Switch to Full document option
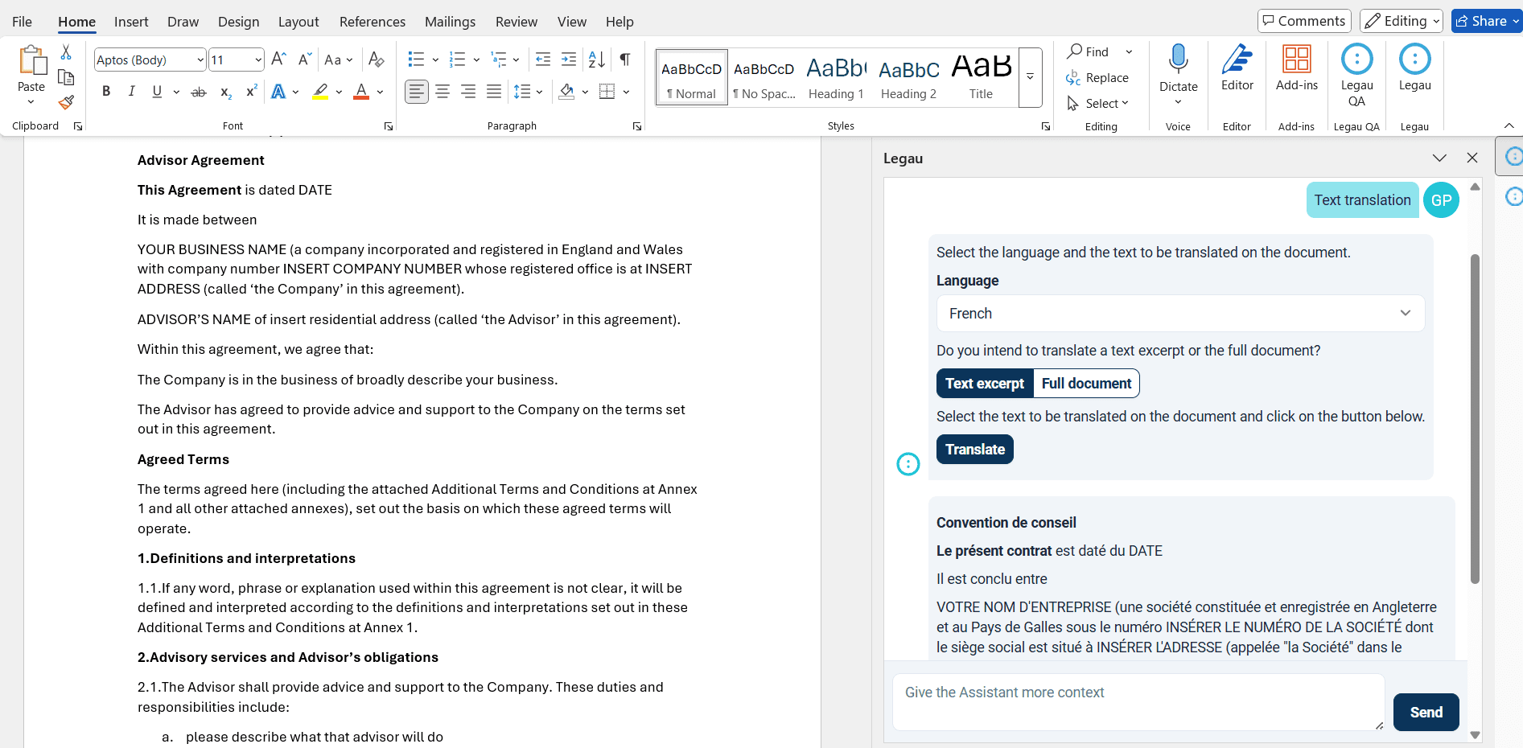 point(1086,384)
